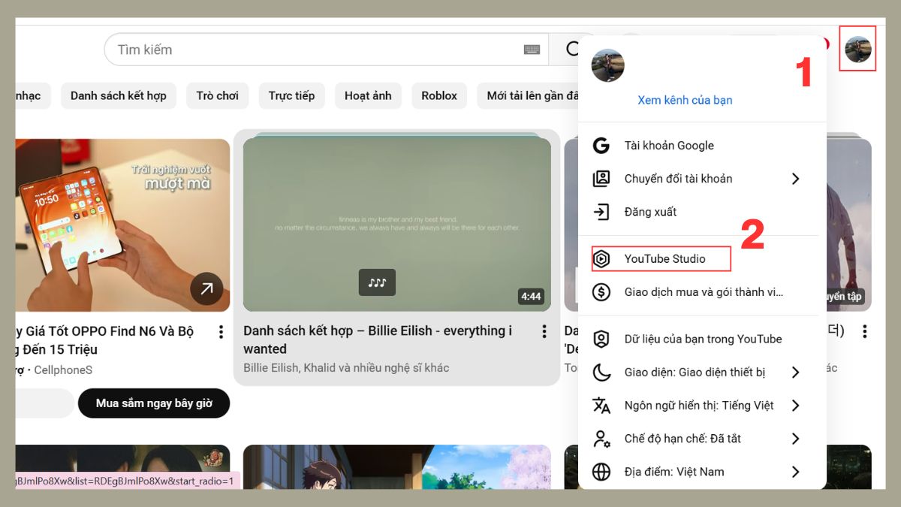This screenshot has height=507, width=901.
Task: Click the YouTube Studio hexagon icon
Action: pos(601,259)
